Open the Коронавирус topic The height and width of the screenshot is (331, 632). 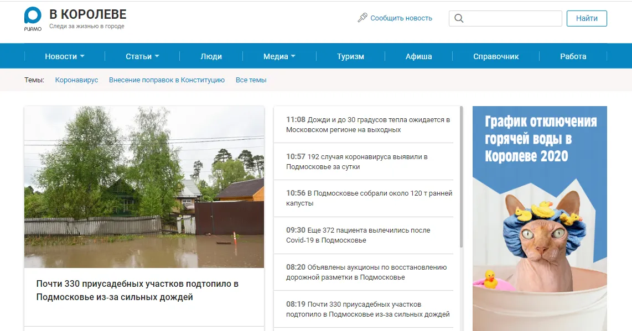click(76, 80)
